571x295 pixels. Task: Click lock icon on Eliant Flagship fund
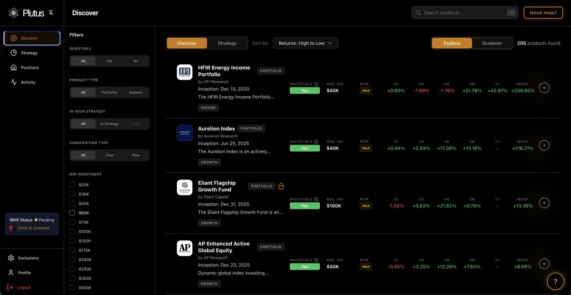[x=281, y=186]
